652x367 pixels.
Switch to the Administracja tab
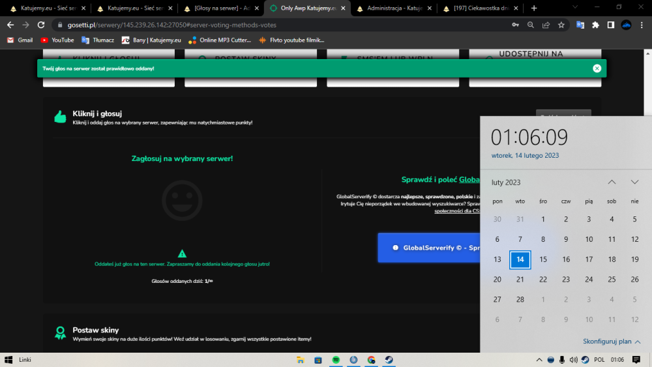coord(393,8)
